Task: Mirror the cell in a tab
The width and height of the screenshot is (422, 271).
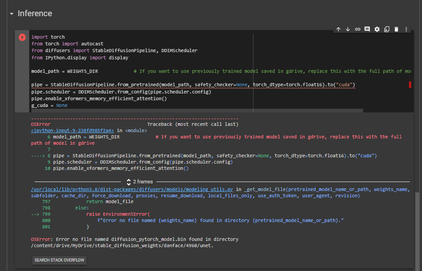Action: (x=386, y=29)
